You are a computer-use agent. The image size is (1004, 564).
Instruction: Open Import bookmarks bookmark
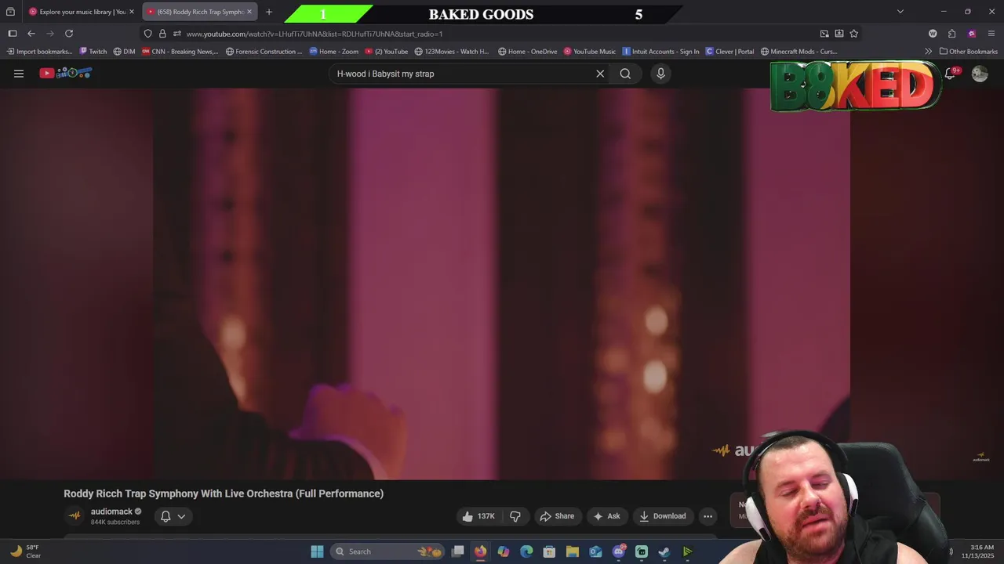coord(39,52)
